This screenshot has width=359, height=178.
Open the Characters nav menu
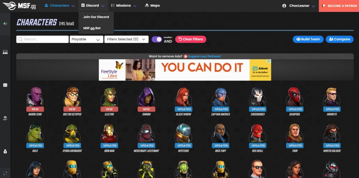coord(60,6)
